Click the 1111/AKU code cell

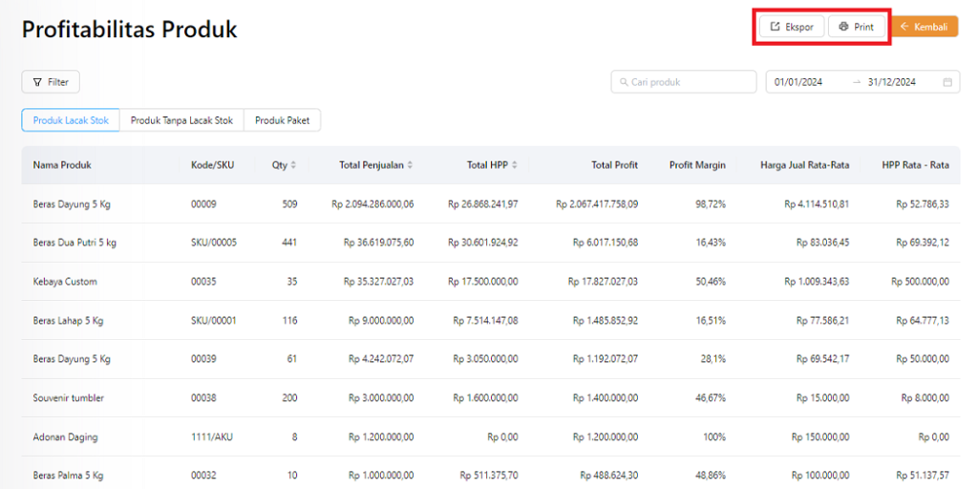point(212,436)
